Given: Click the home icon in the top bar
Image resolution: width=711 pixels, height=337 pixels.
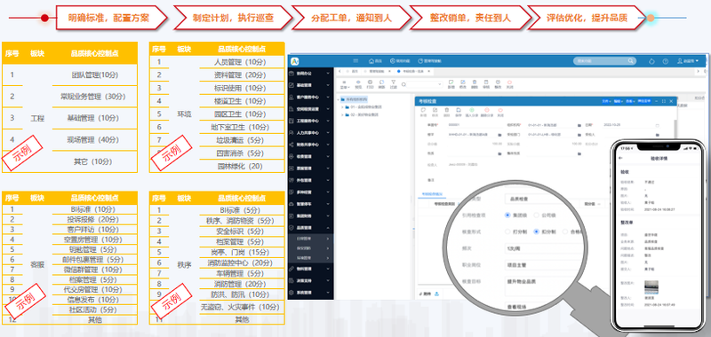Looking at the screenshot, I should 371,61.
